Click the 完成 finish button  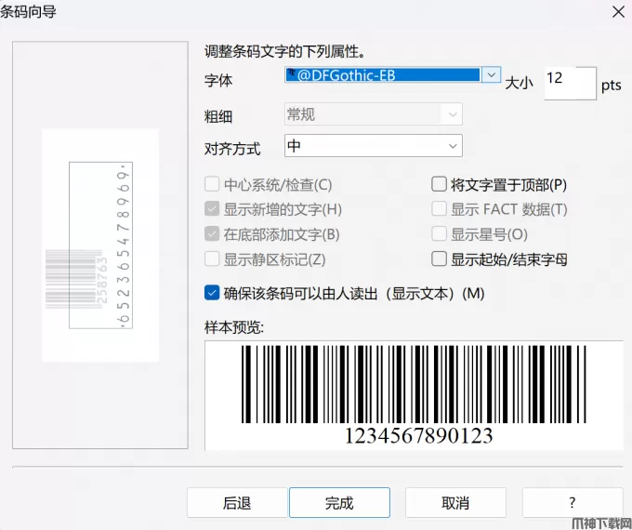339,503
